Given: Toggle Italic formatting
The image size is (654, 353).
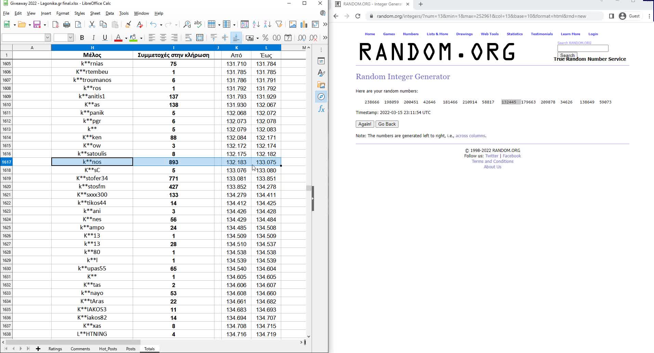Looking at the screenshot, I should 93,38.
